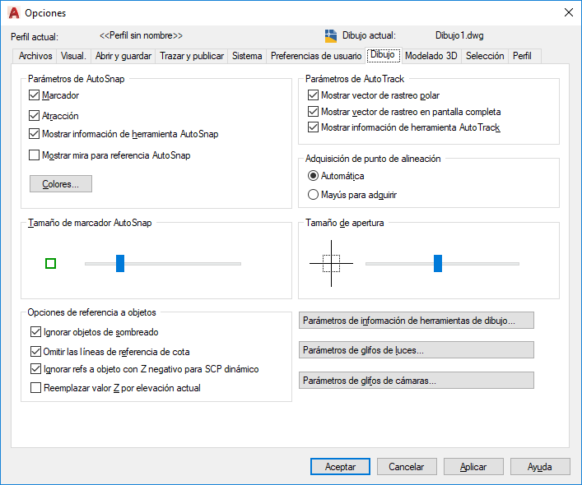Open Preferencias de usuario tab

(316, 56)
